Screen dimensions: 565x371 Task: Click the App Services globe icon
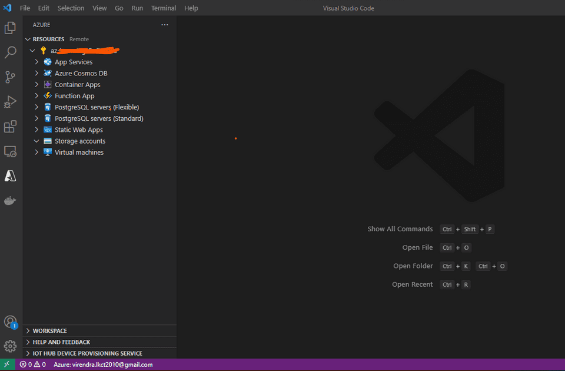[x=48, y=62]
